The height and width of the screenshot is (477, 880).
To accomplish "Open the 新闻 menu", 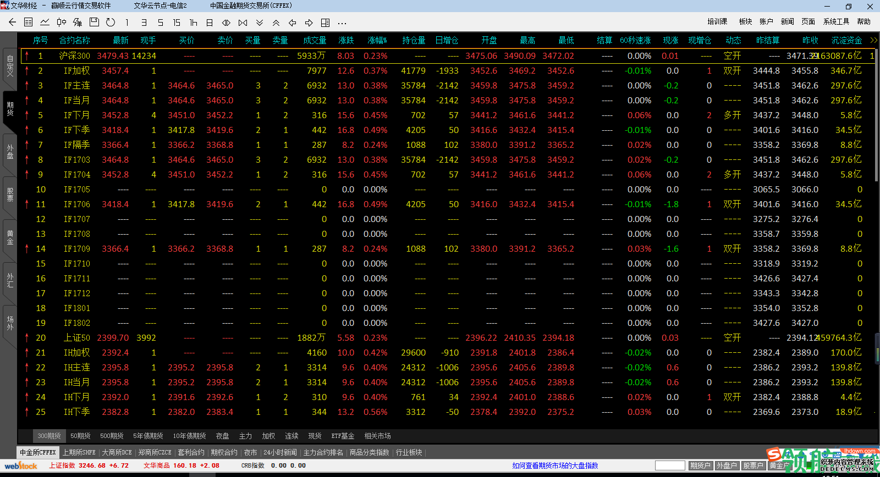I will [x=787, y=21].
